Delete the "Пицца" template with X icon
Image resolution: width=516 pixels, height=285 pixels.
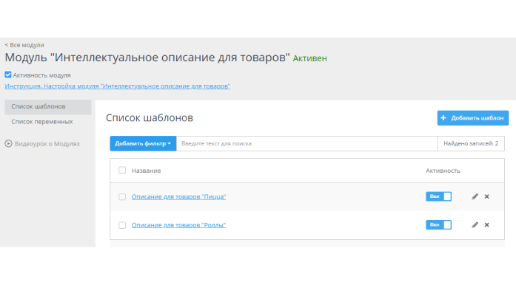(x=486, y=196)
